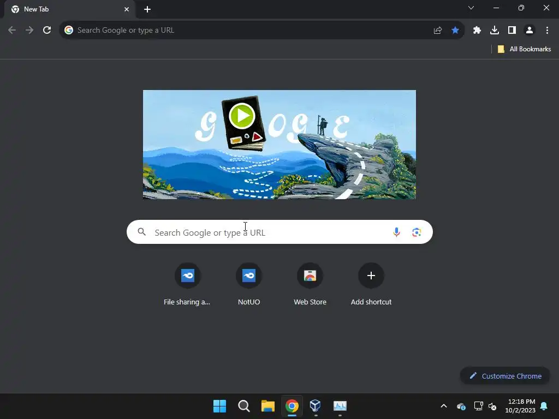Click the share page icon in address bar
This screenshot has width=559, height=419.
tap(438, 31)
